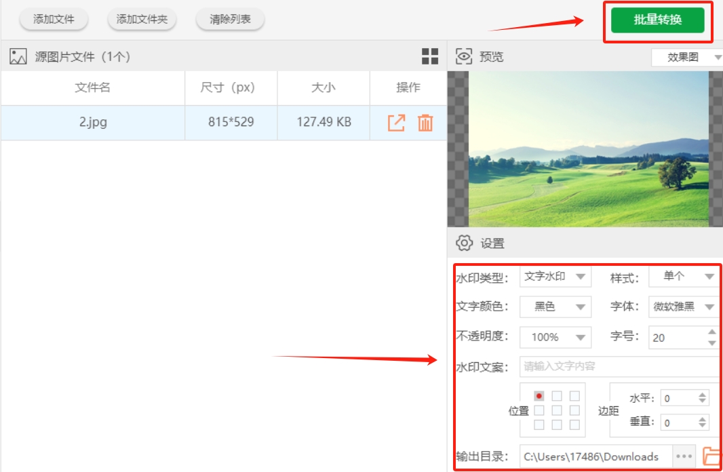Click the source image files icon
Screen dimensions: 723x472
point(18,57)
